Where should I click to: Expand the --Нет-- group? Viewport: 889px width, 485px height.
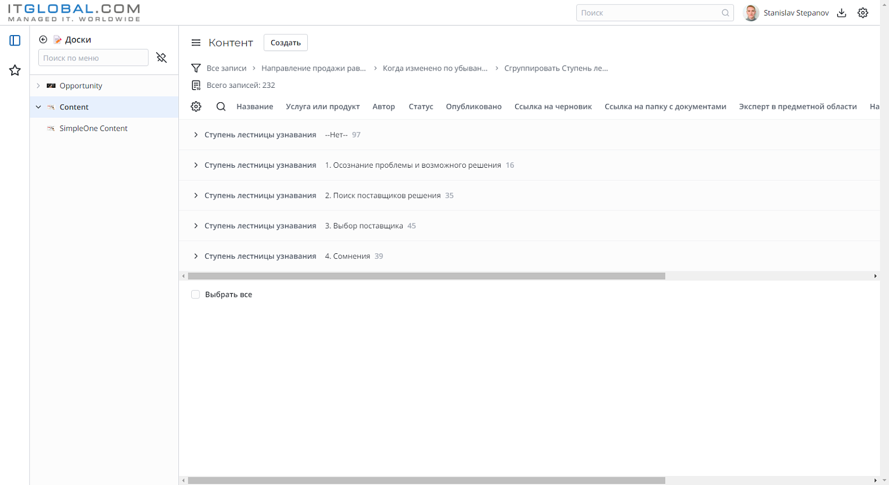196,135
